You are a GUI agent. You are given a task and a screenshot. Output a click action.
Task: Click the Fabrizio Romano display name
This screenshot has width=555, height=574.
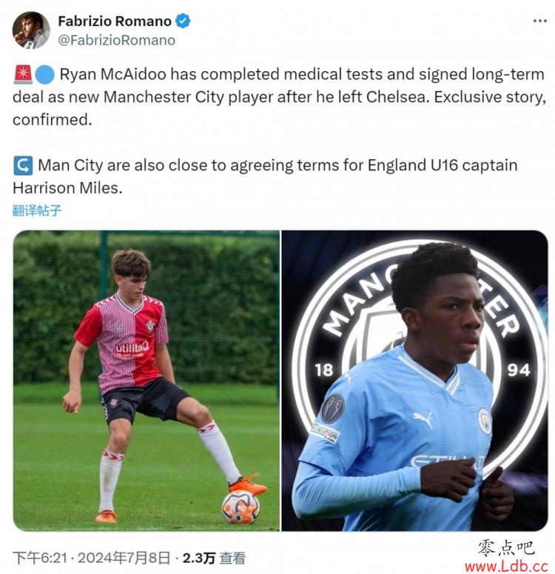(x=115, y=21)
